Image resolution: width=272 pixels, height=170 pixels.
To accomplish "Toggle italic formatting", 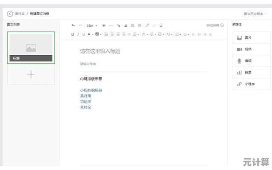I will (x=78, y=34).
